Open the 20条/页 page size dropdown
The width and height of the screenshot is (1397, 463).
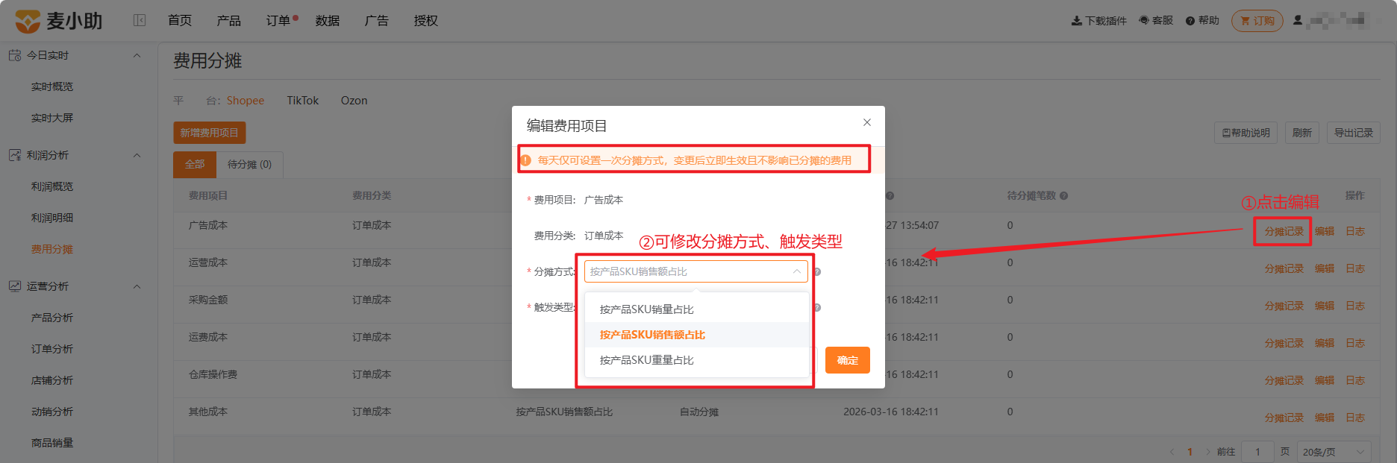(1334, 452)
